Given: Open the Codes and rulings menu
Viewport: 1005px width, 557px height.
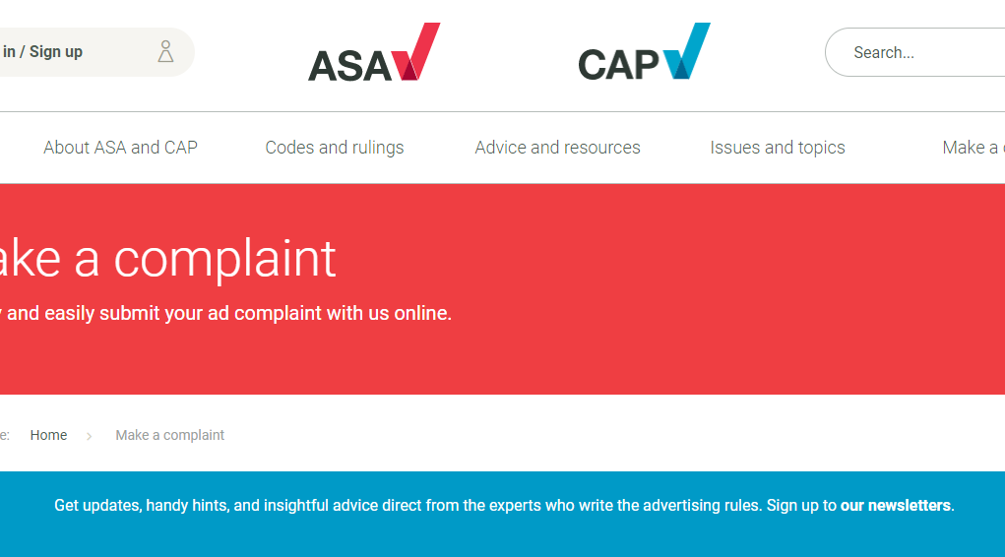Looking at the screenshot, I should pyautogui.click(x=335, y=148).
